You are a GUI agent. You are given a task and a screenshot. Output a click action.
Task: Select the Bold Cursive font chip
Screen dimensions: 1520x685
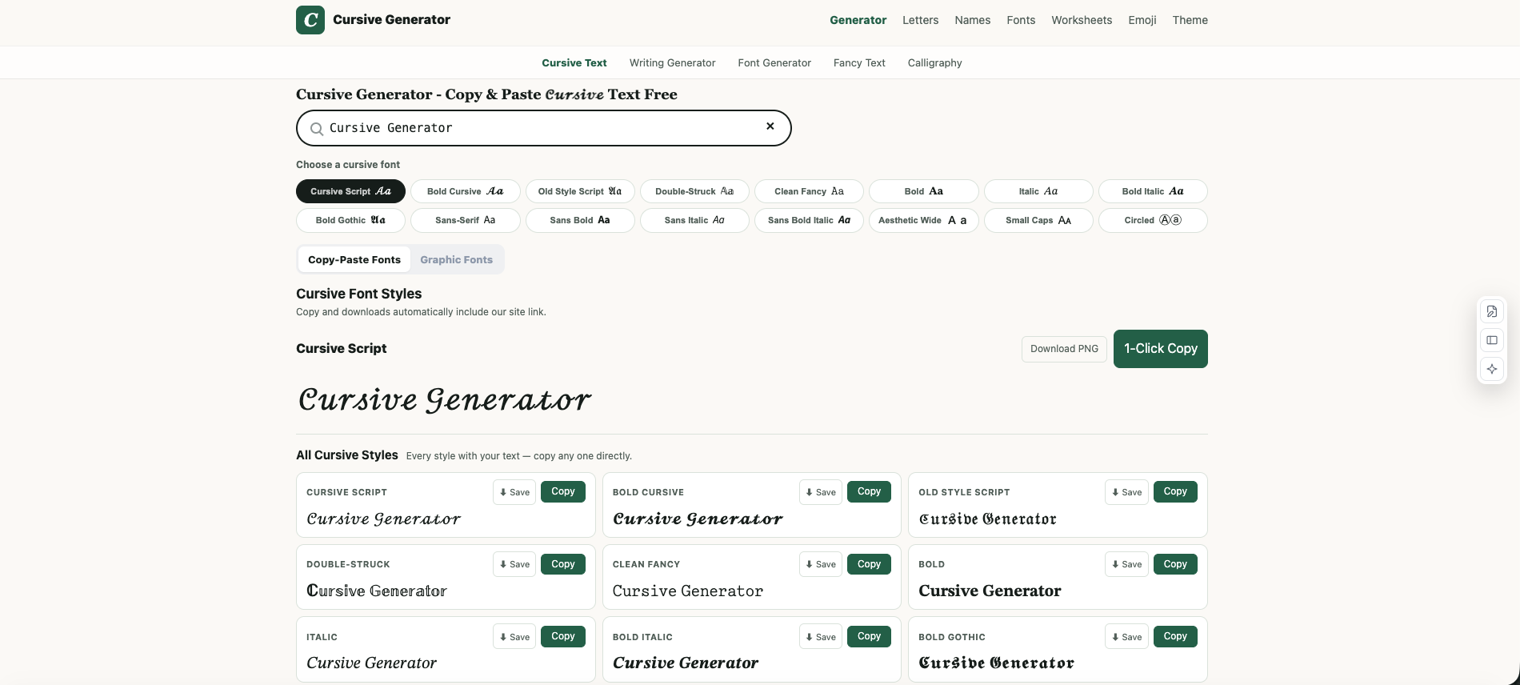point(466,191)
